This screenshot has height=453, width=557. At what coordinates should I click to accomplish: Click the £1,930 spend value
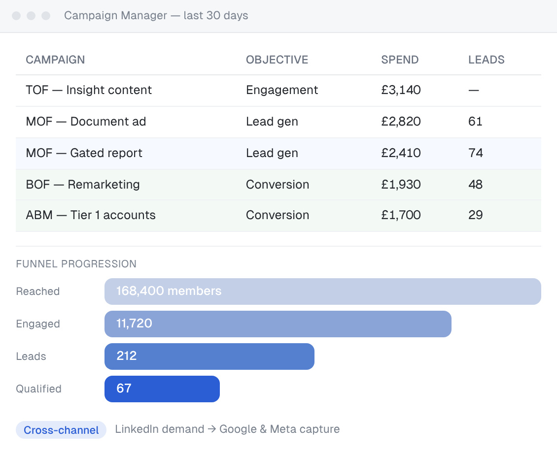click(401, 185)
